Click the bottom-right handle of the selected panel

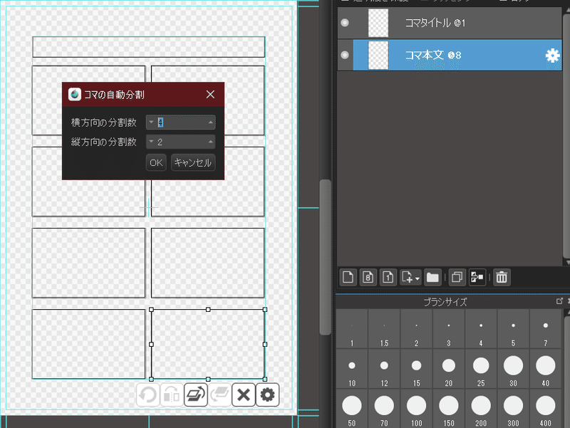point(265,379)
